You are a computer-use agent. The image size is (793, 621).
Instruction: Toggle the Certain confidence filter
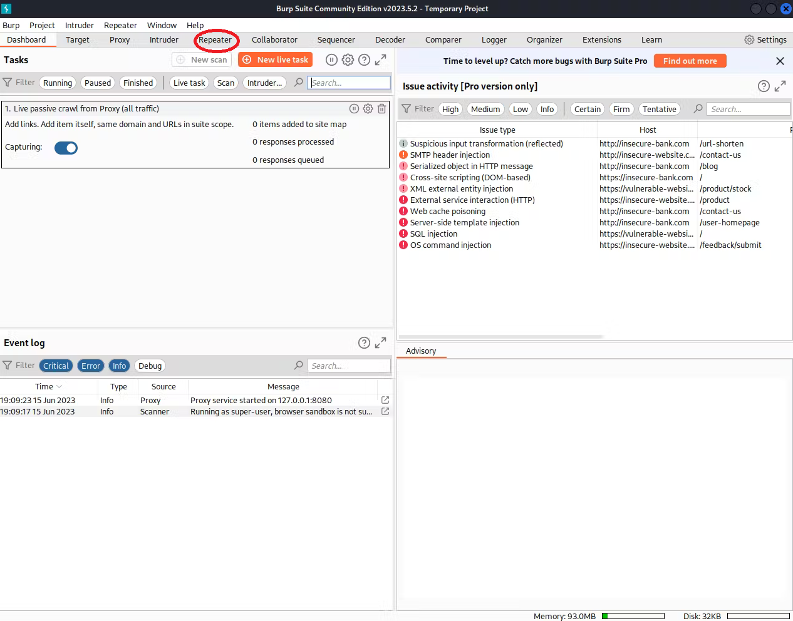click(x=588, y=109)
